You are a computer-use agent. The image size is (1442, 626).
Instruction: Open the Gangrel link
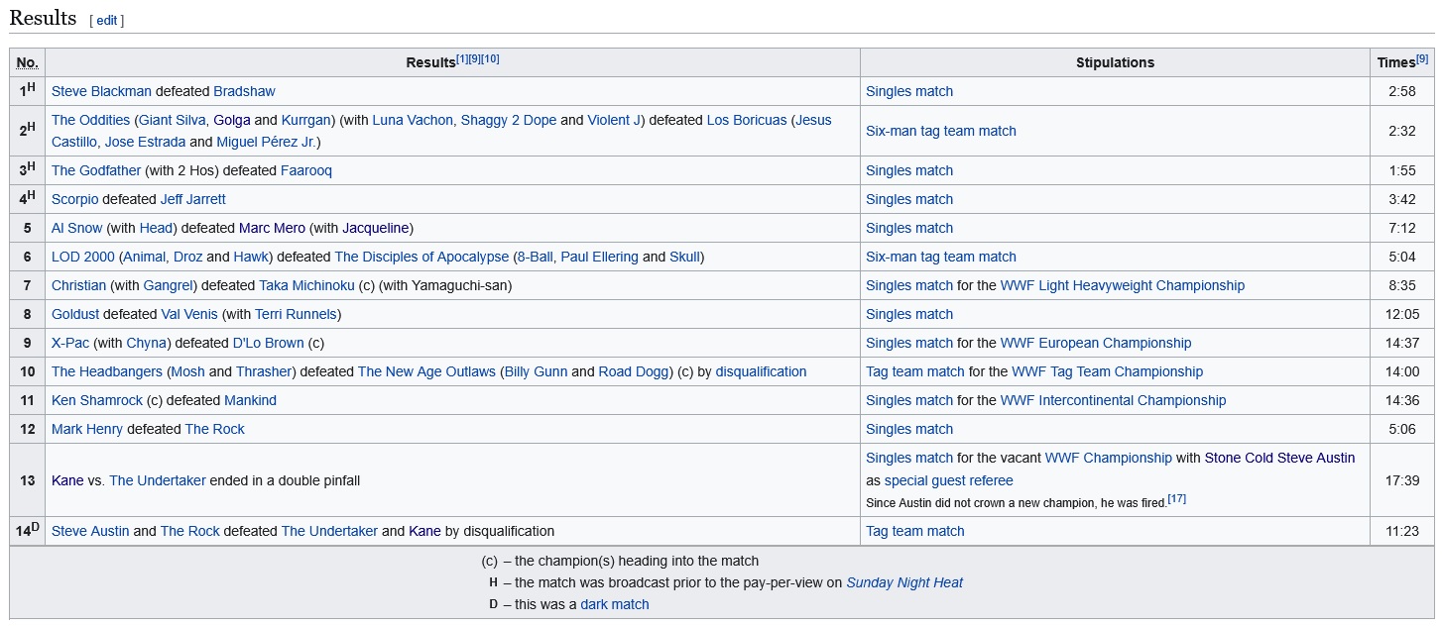pos(169,285)
